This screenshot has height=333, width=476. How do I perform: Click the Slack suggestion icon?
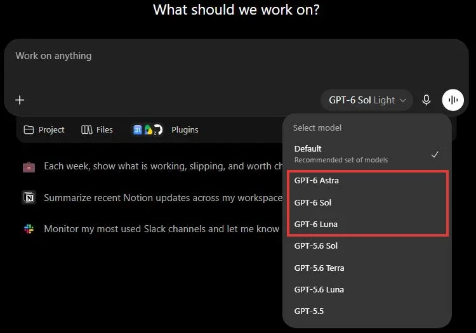[x=29, y=229]
